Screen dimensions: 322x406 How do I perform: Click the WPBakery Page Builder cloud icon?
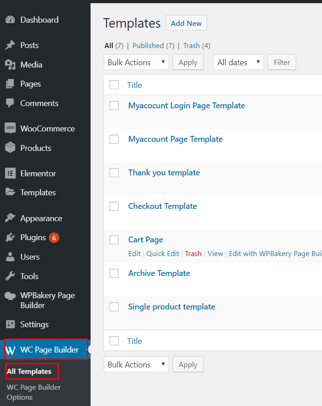(x=10, y=296)
